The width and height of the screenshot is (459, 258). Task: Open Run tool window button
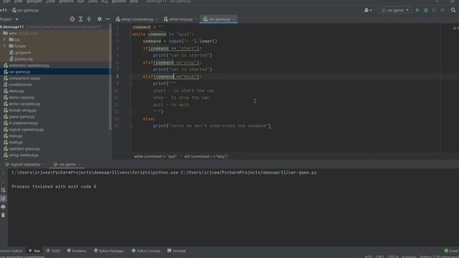pos(34,251)
